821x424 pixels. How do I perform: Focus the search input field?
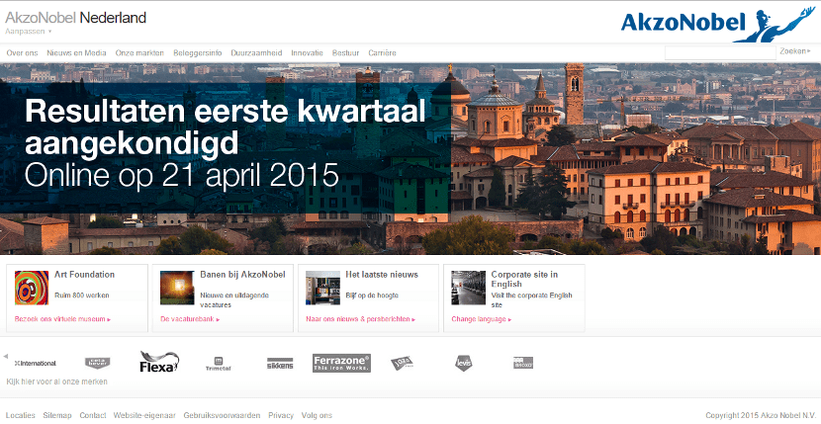click(x=720, y=52)
